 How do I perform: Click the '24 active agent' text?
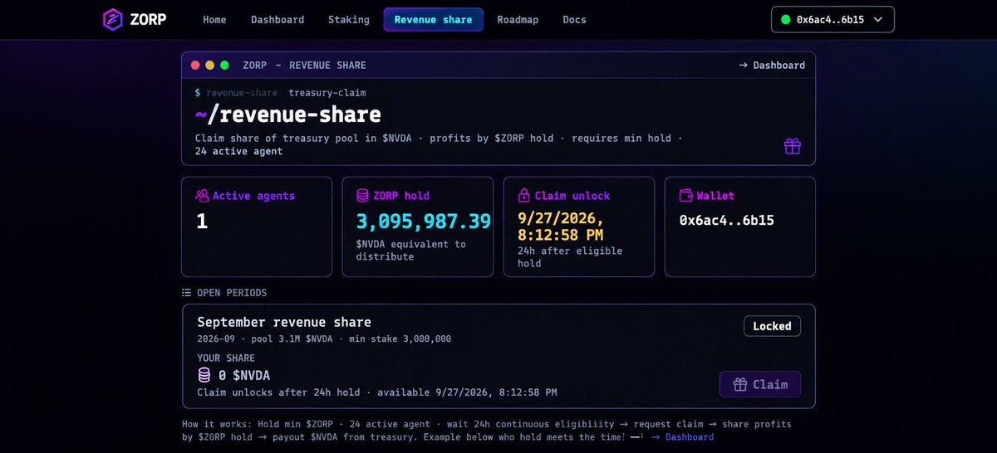click(238, 151)
